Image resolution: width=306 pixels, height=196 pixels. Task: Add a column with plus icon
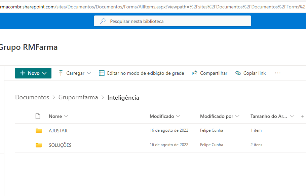[302, 116]
